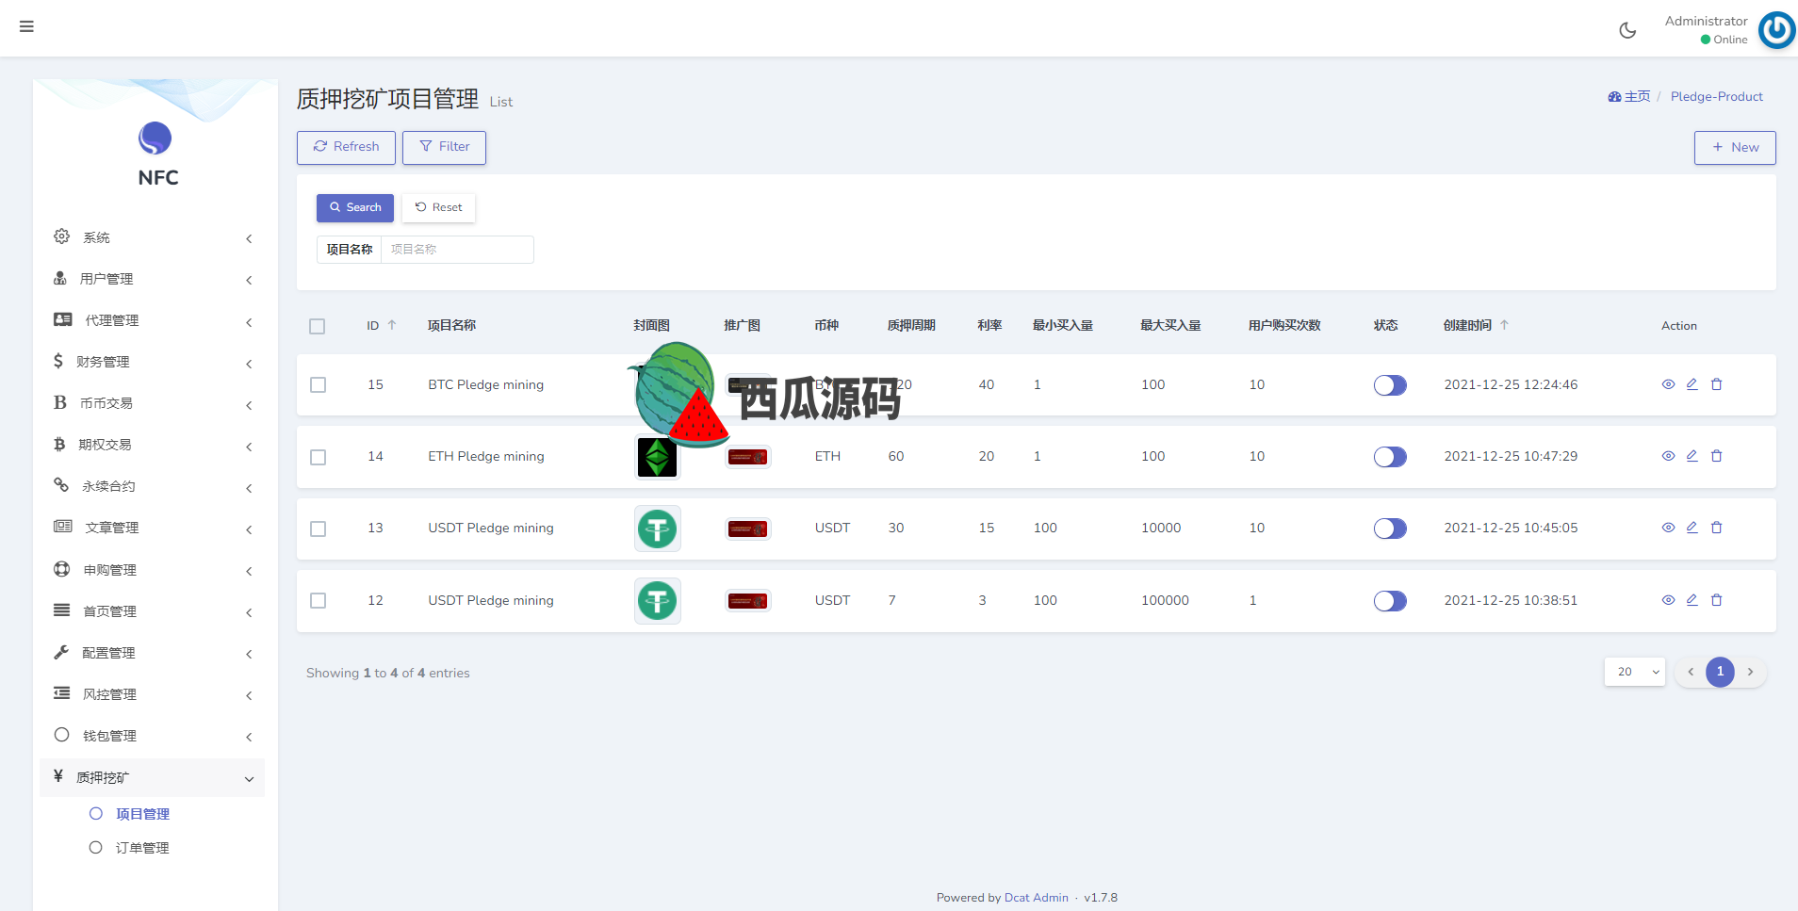Check the box for ETH Pledge mining row
Screen dimensions: 1798x911
(x=319, y=457)
